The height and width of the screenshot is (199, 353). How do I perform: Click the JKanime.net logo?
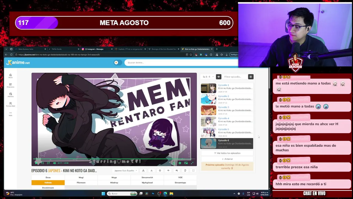pyautogui.click(x=18, y=62)
